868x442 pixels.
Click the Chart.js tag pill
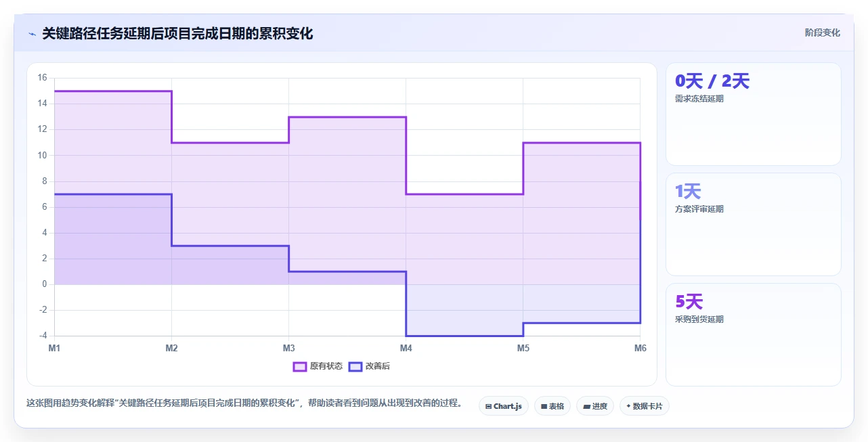pyautogui.click(x=504, y=406)
